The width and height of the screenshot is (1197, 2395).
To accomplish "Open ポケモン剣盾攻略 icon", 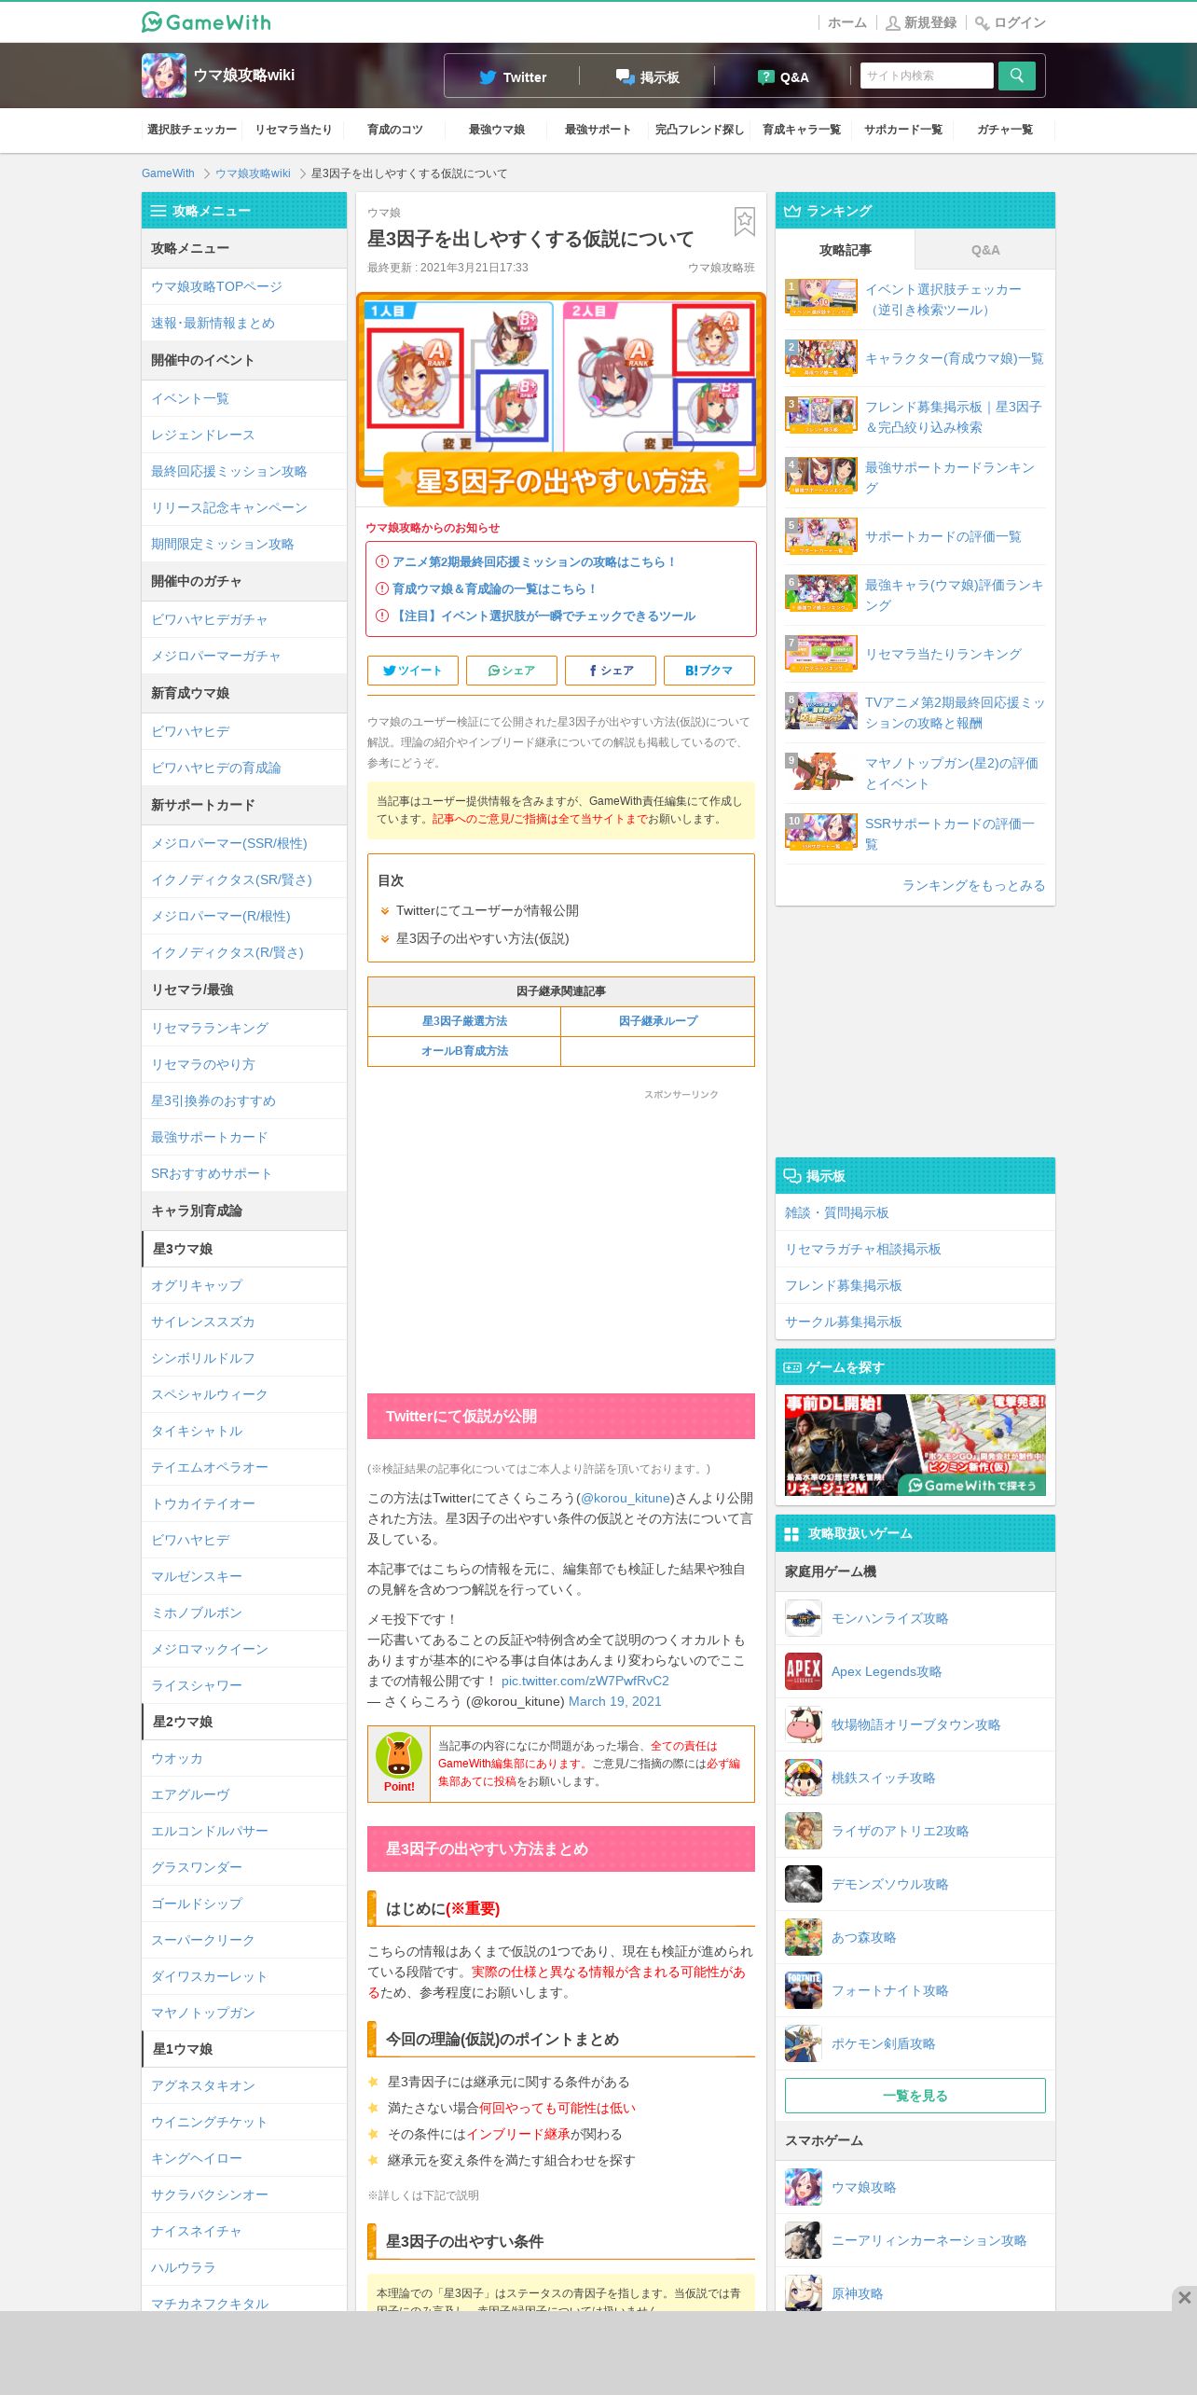I will [803, 2044].
